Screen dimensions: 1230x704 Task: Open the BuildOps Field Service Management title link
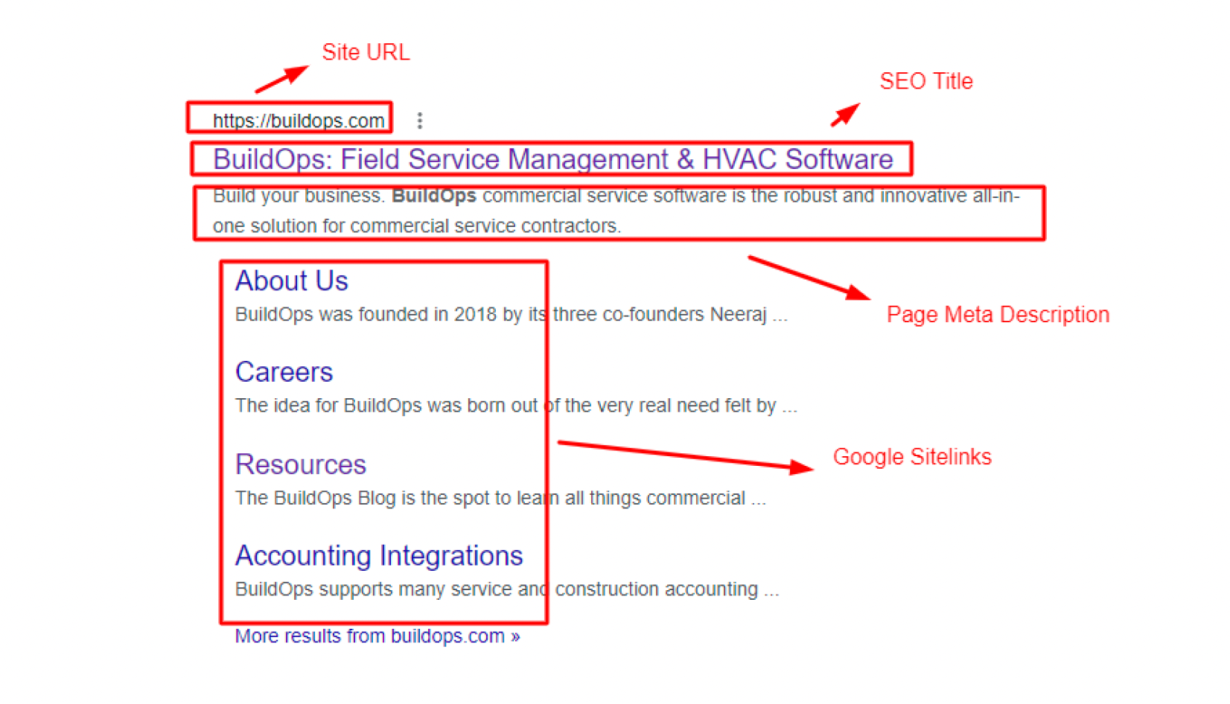coord(552,159)
